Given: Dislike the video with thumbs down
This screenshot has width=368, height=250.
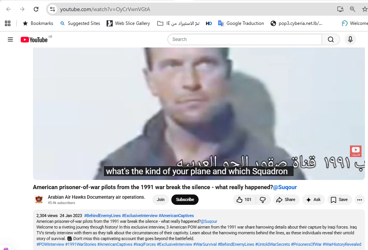Looking at the screenshot, I should click(263, 199).
